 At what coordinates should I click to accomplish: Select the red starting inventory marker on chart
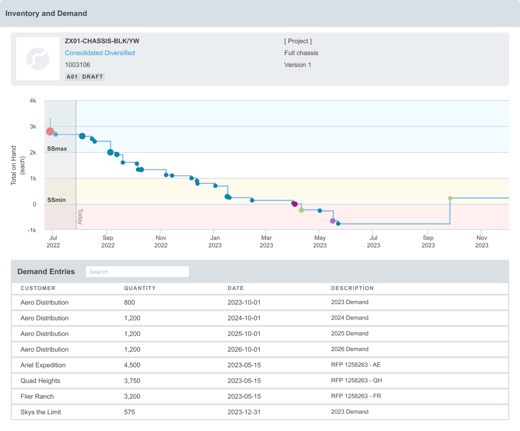(x=50, y=131)
